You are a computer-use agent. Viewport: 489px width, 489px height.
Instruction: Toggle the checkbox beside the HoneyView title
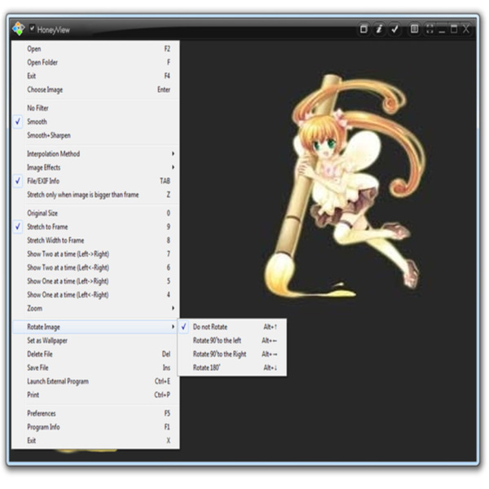[32, 29]
